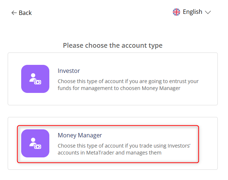Screen dimensions: 228x180
Task: Click the purple Investor account icon
Action: (x=35, y=79)
